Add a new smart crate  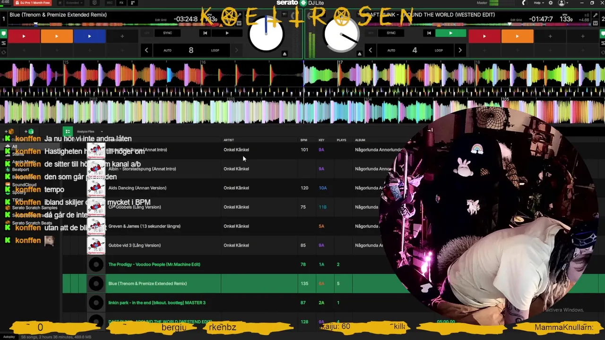pos(29,131)
